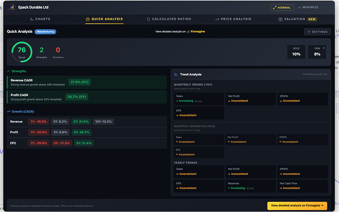The width and height of the screenshot is (339, 212).
Task: Click the score 76 circular progress gauge
Action: (x=22, y=52)
